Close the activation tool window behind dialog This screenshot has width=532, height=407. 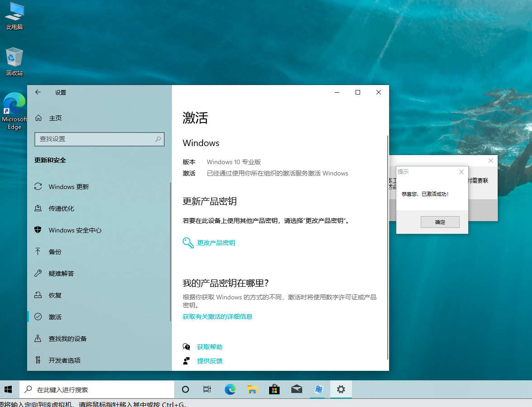pyautogui.click(x=490, y=161)
